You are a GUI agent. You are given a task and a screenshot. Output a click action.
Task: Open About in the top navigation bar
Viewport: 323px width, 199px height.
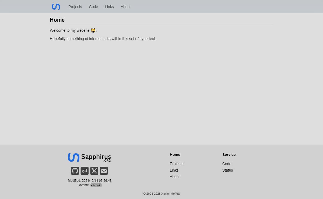pos(126,7)
